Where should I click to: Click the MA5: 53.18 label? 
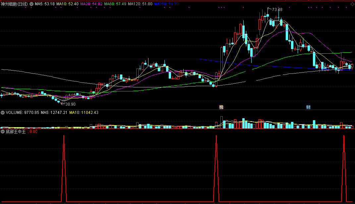(45, 4)
